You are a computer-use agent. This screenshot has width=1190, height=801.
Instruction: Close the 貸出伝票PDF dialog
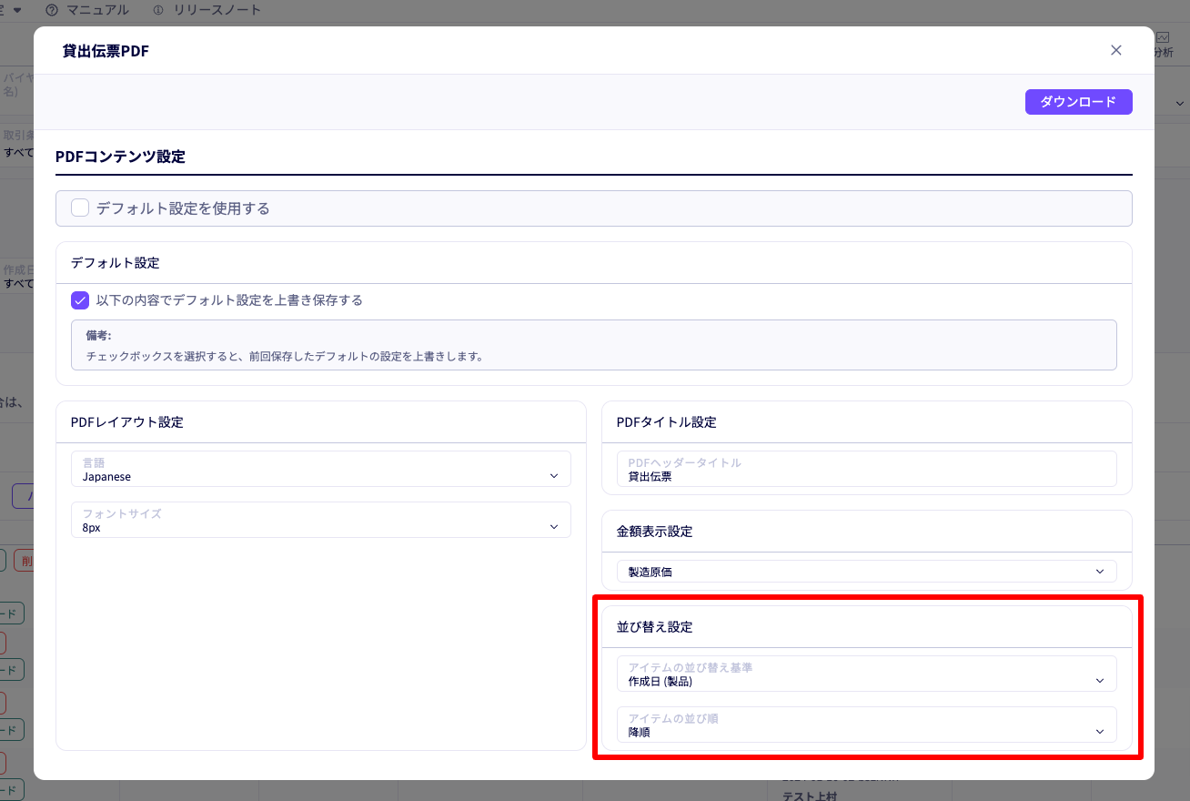[x=1116, y=50]
